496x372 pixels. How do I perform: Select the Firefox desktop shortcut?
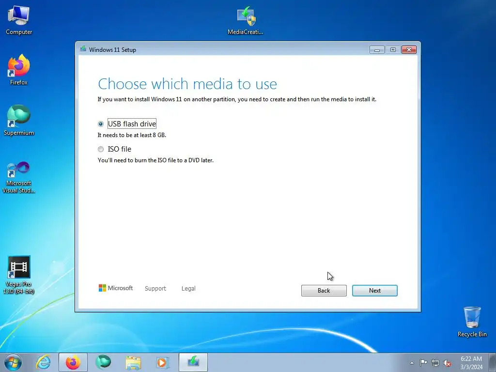(x=19, y=70)
